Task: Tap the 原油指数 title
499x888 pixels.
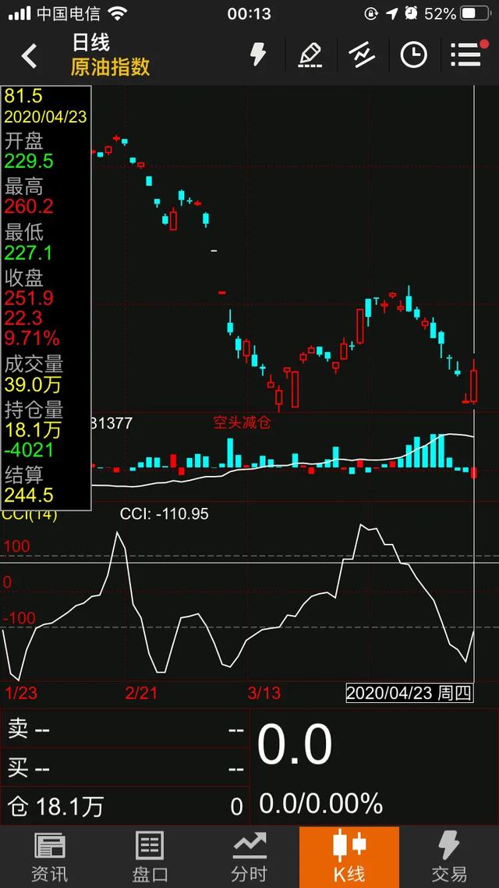Action: pyautogui.click(x=110, y=67)
